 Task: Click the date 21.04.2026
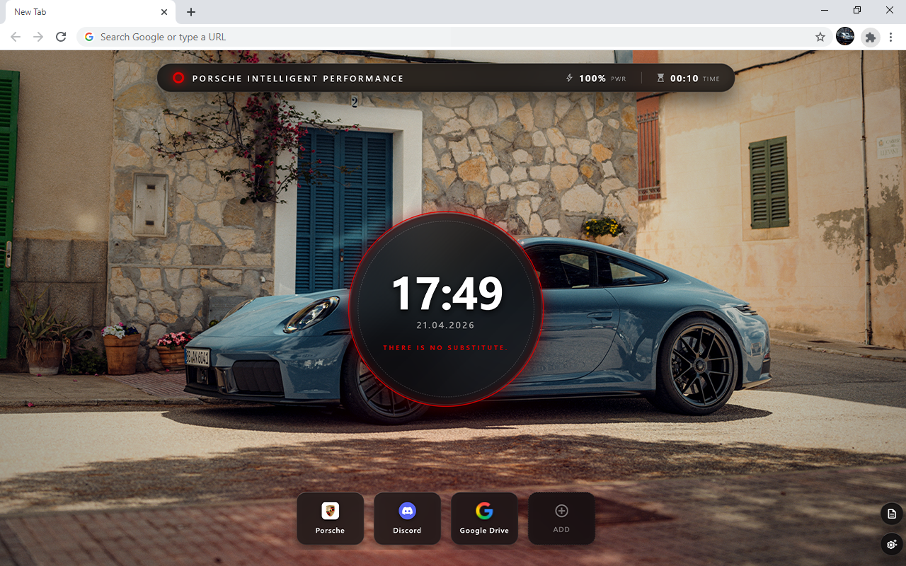point(446,325)
